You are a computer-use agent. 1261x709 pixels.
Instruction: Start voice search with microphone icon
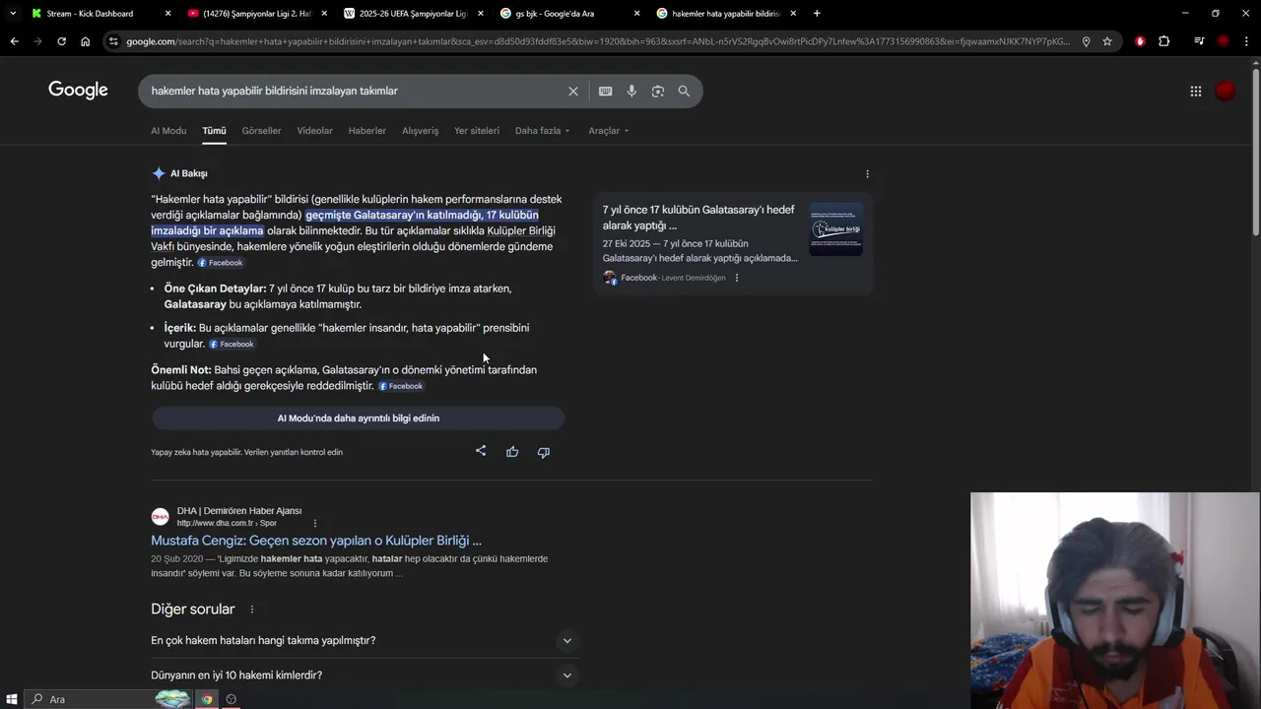(631, 91)
